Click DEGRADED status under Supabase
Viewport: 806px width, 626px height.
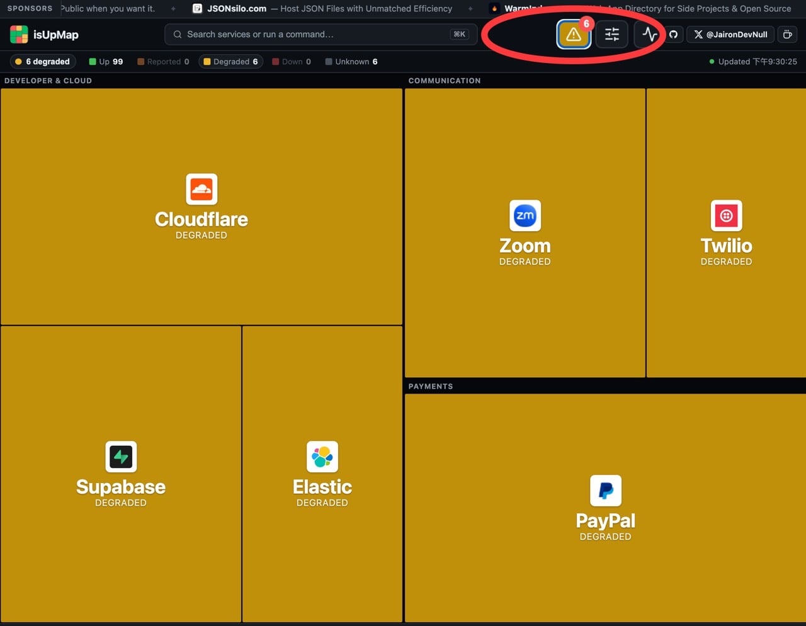(121, 503)
